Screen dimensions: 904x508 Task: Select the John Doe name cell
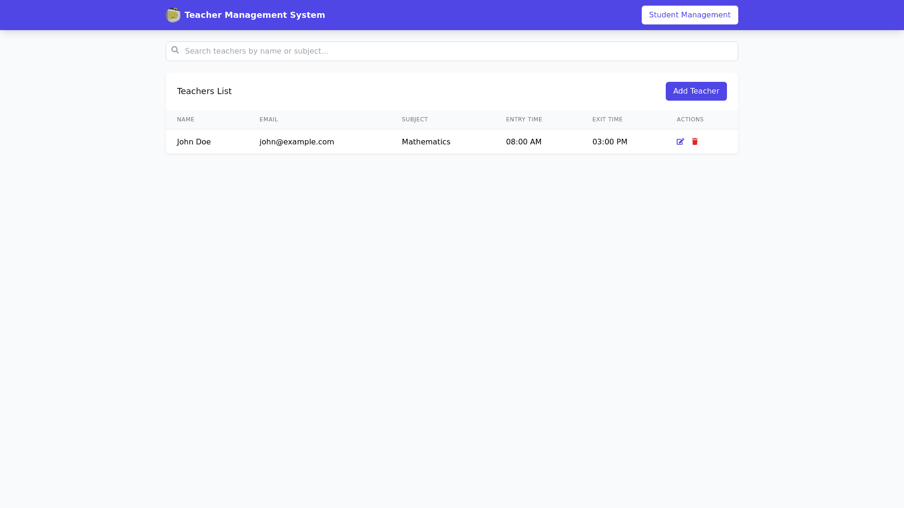pyautogui.click(x=194, y=142)
